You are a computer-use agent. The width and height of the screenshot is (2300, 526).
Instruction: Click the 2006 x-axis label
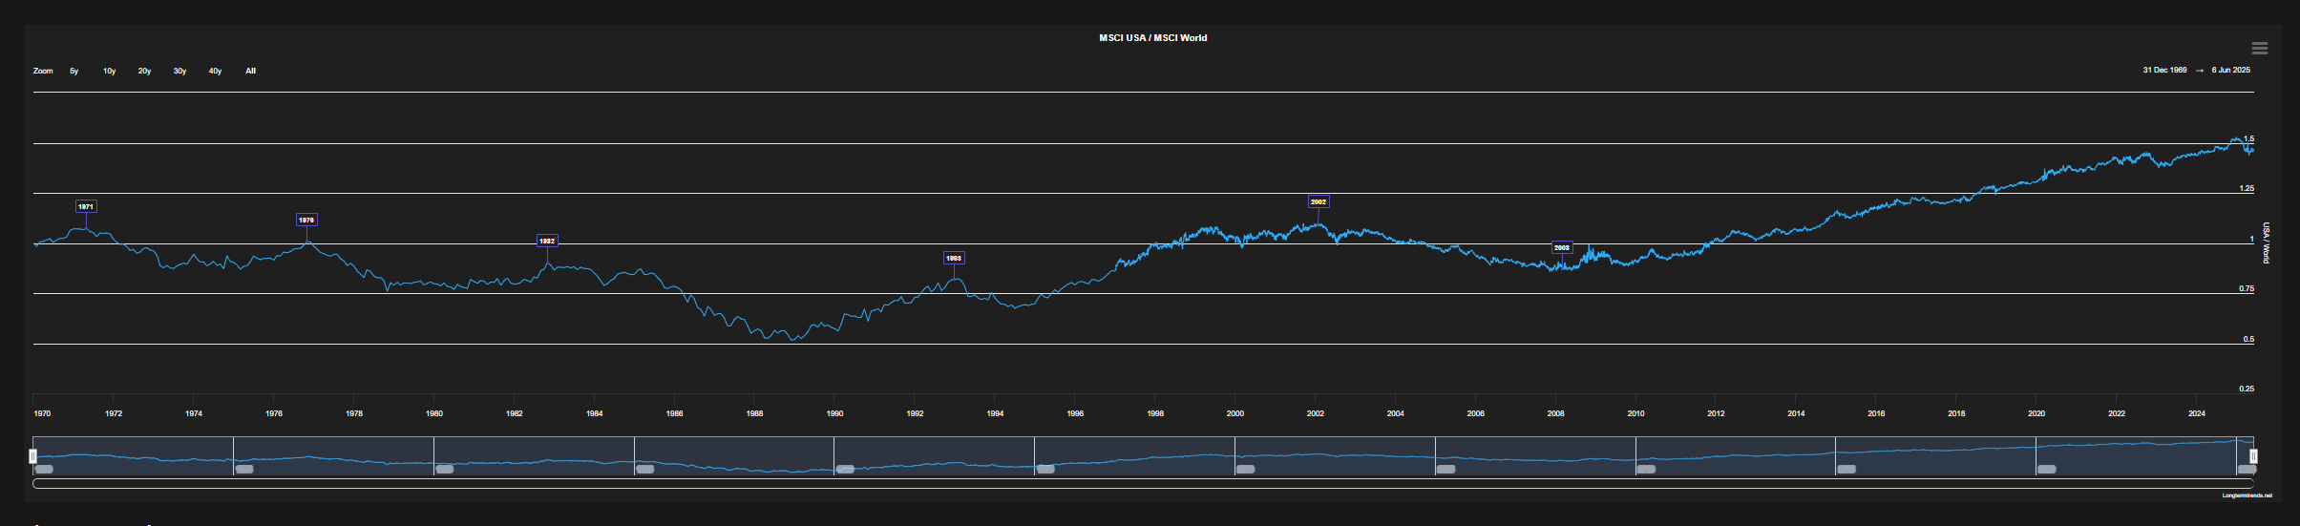click(1475, 413)
